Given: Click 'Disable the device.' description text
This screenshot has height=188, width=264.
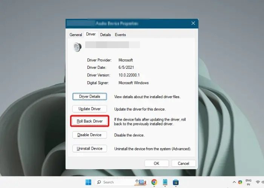Looking at the screenshot, I should [x=129, y=135].
